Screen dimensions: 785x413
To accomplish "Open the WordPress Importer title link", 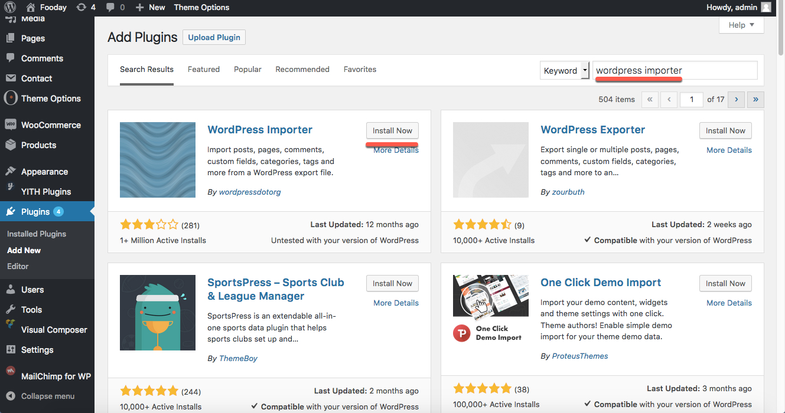I will (x=260, y=130).
